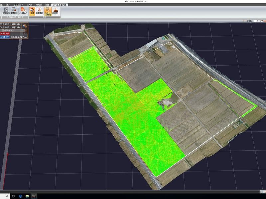Open File Explorer from the taskbar
The width and height of the screenshot is (266, 199).
[x=27, y=196]
